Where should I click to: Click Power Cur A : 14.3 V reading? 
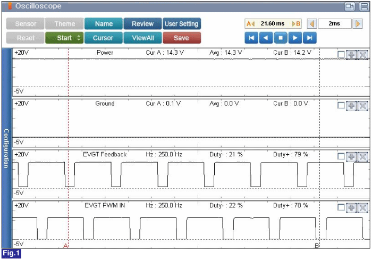[165, 53]
